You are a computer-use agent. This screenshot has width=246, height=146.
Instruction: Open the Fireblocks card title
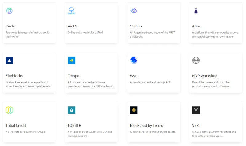[x=14, y=76]
